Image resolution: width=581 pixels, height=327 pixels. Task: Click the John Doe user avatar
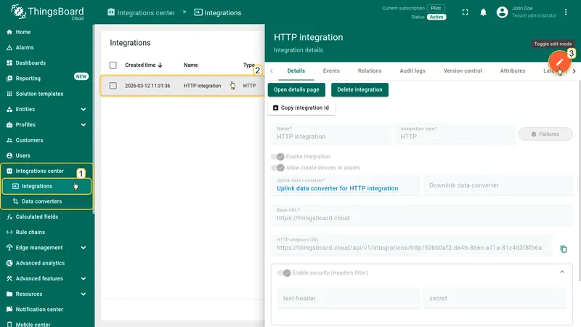click(502, 12)
